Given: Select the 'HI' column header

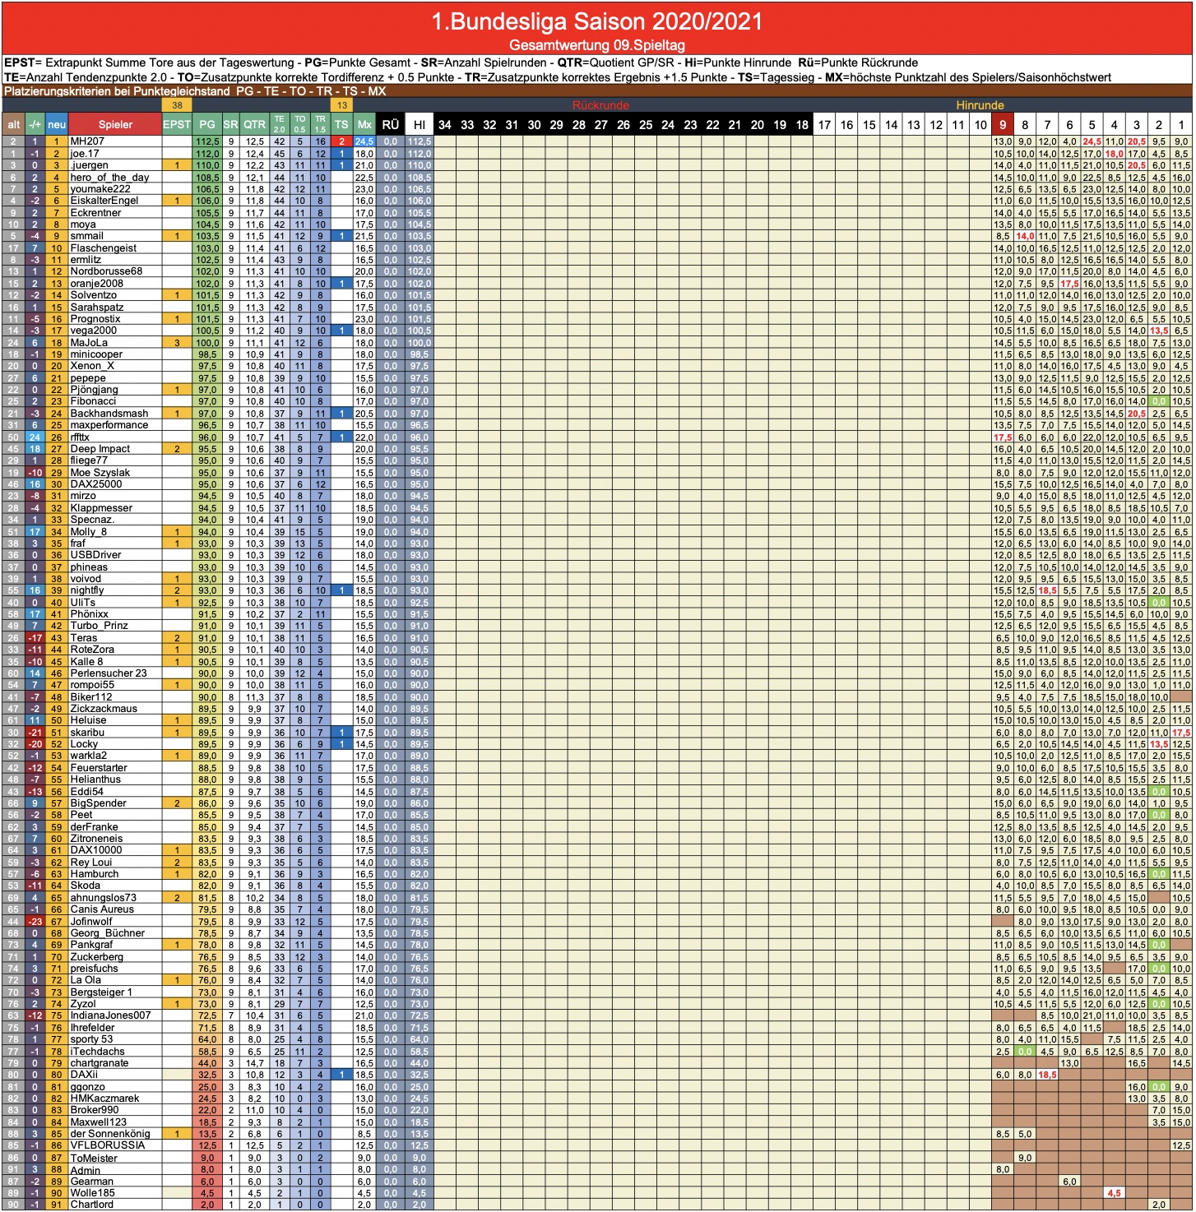Looking at the screenshot, I should [420, 124].
